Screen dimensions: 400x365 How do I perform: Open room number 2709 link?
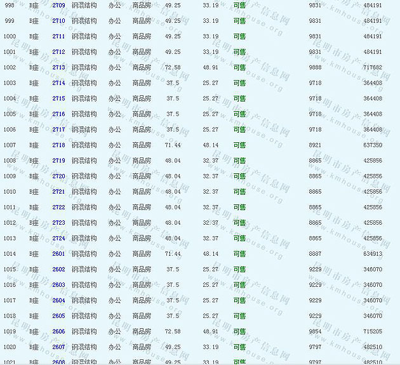(x=58, y=5)
